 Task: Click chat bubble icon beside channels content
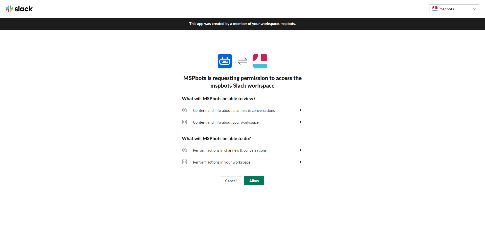(184, 110)
